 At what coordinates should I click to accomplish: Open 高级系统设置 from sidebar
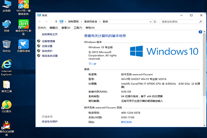click(50, 56)
